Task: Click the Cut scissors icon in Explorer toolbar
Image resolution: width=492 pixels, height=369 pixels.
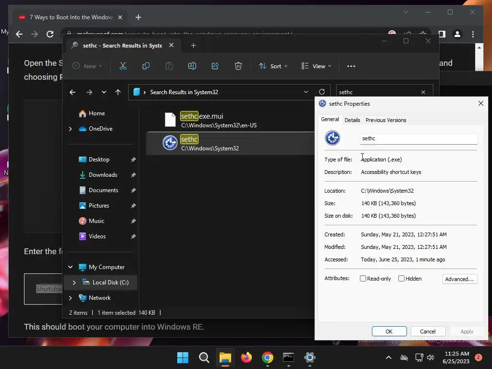Action: (123, 66)
